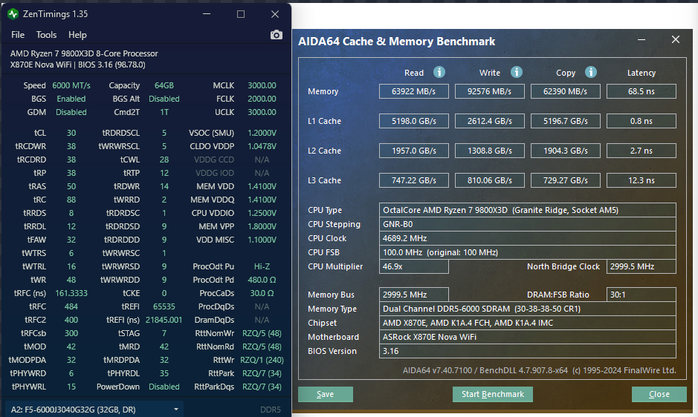Click the Motherboard ASRock X870E field
The width and height of the screenshot is (698, 417).
click(x=528, y=337)
